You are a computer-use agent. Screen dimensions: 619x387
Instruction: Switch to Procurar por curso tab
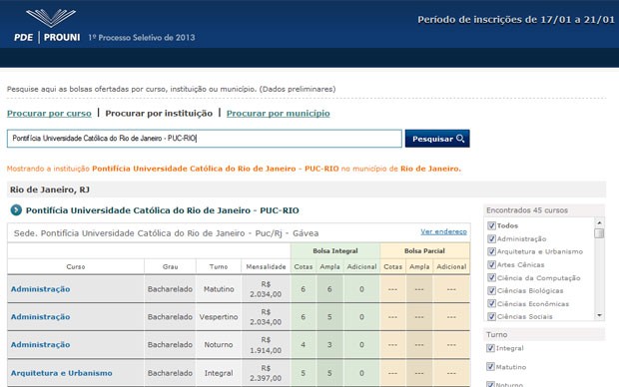pyautogui.click(x=49, y=114)
